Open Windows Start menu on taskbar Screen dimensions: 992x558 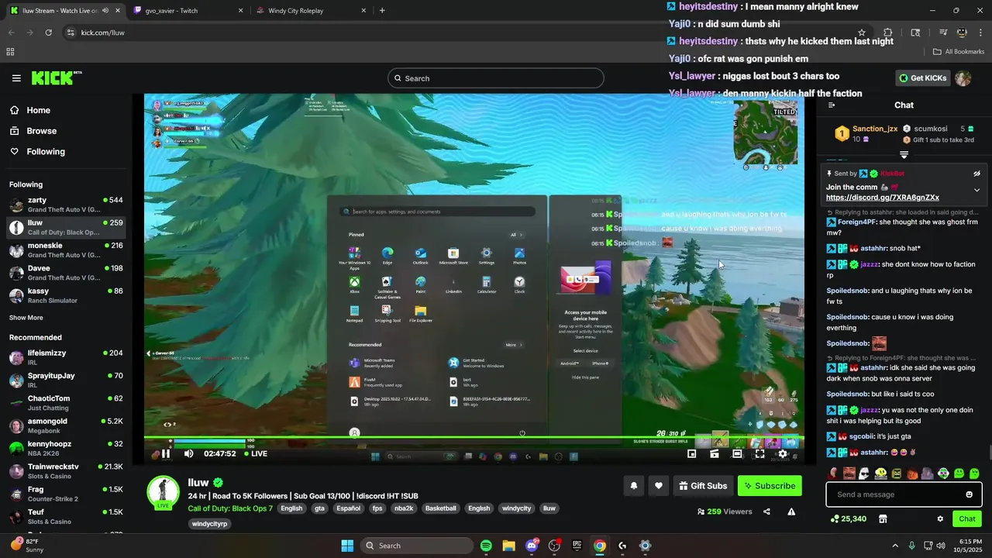click(347, 546)
